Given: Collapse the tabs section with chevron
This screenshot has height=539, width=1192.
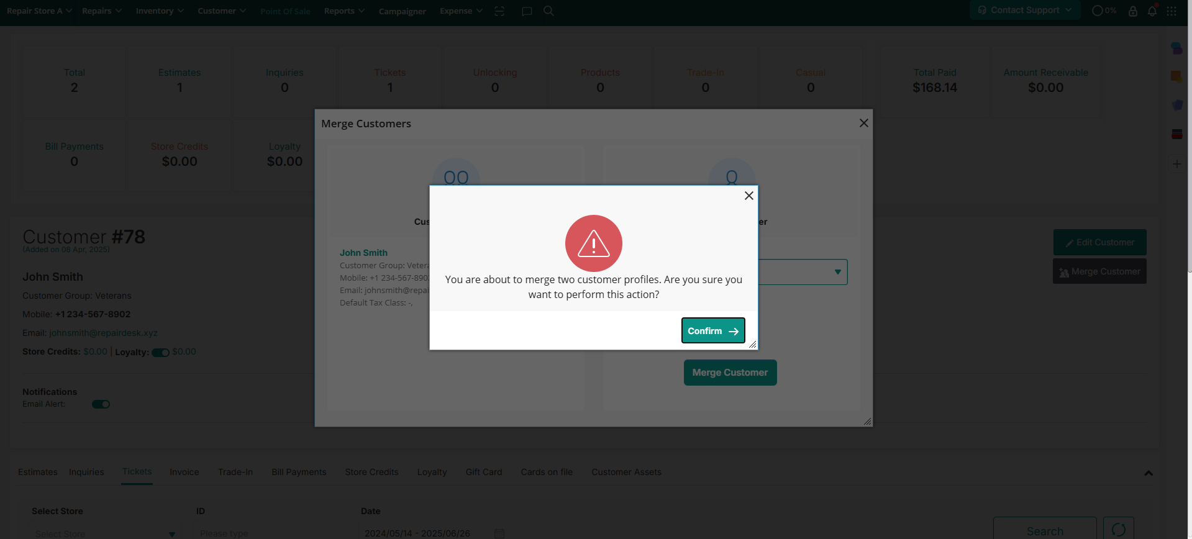Looking at the screenshot, I should 1149,473.
